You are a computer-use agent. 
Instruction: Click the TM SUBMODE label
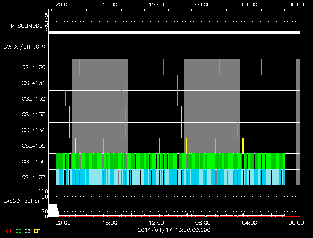point(25,26)
